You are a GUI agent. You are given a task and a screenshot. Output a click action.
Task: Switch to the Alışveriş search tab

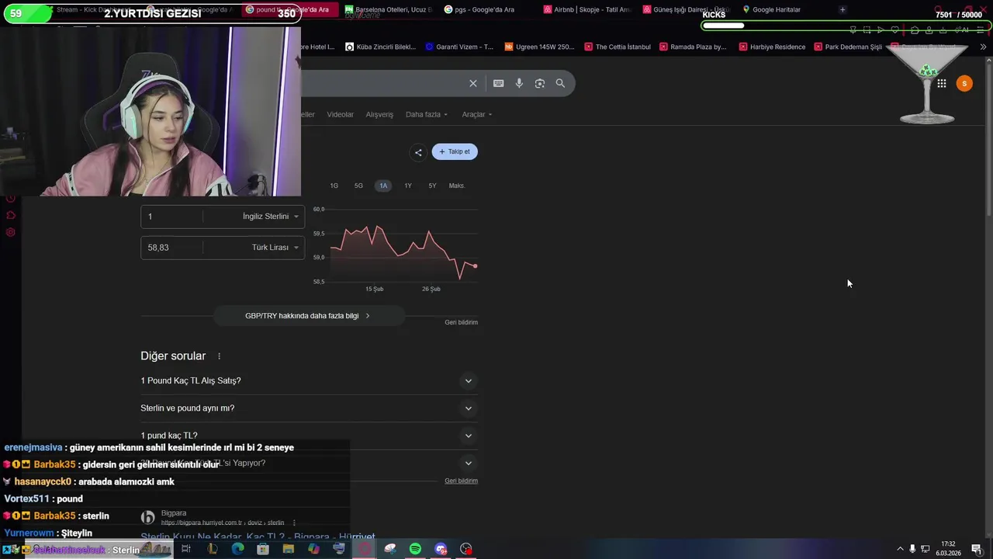[x=379, y=114]
